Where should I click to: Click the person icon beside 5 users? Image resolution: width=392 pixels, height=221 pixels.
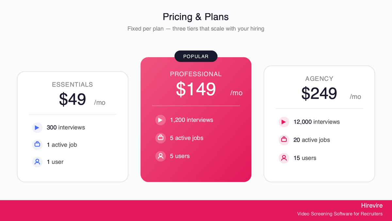pyautogui.click(x=160, y=156)
